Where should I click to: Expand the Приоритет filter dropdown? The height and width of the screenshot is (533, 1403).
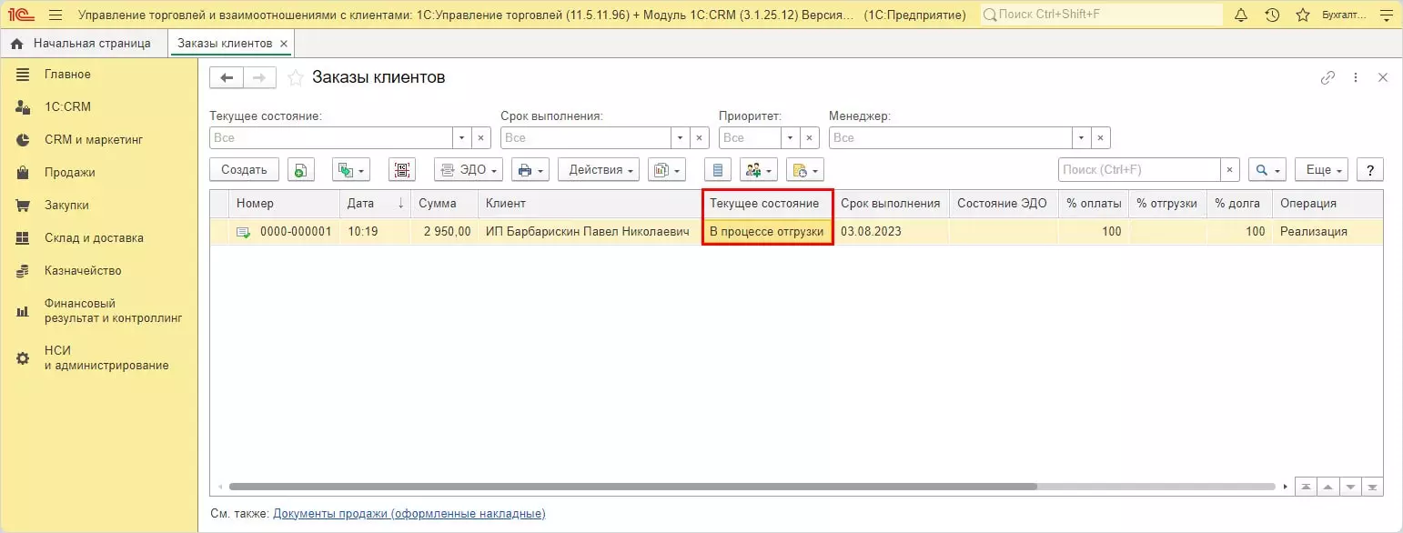pos(790,138)
